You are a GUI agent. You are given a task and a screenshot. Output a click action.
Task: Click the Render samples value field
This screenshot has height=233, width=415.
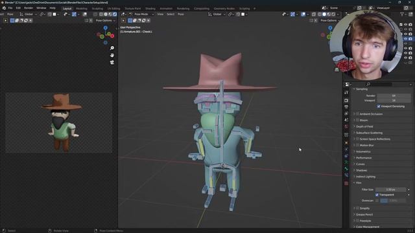[394, 96]
